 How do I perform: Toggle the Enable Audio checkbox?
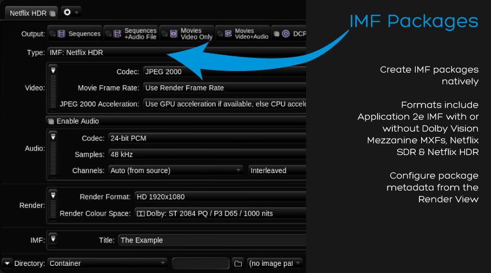51,121
